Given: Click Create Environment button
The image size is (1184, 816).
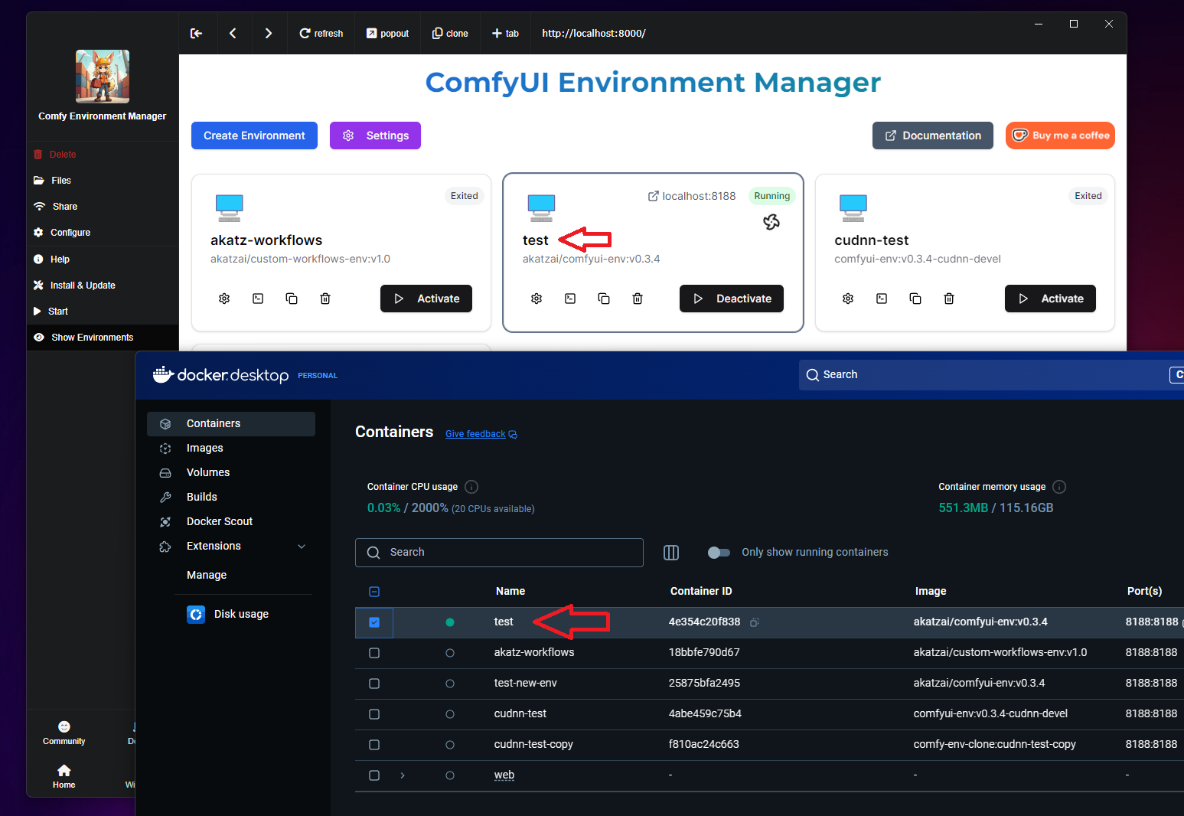Looking at the screenshot, I should [x=254, y=135].
